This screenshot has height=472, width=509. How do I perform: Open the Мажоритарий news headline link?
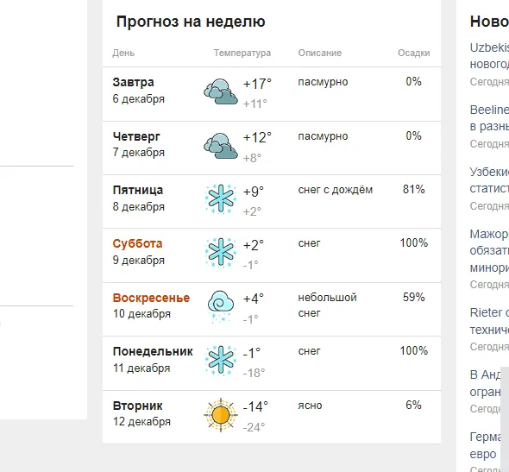489,250
